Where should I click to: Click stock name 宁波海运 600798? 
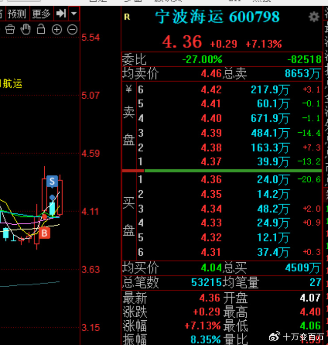pos(217,17)
